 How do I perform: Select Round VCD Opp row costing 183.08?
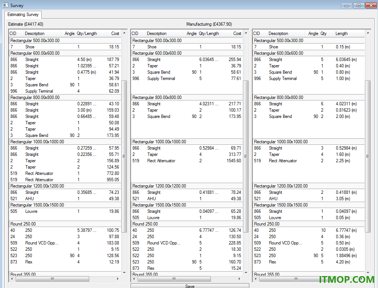(x=65, y=243)
